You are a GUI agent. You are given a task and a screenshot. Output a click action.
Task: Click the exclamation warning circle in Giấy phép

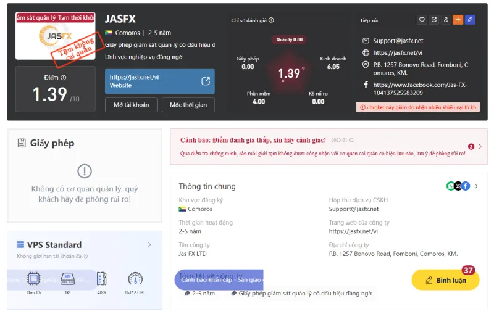click(85, 171)
